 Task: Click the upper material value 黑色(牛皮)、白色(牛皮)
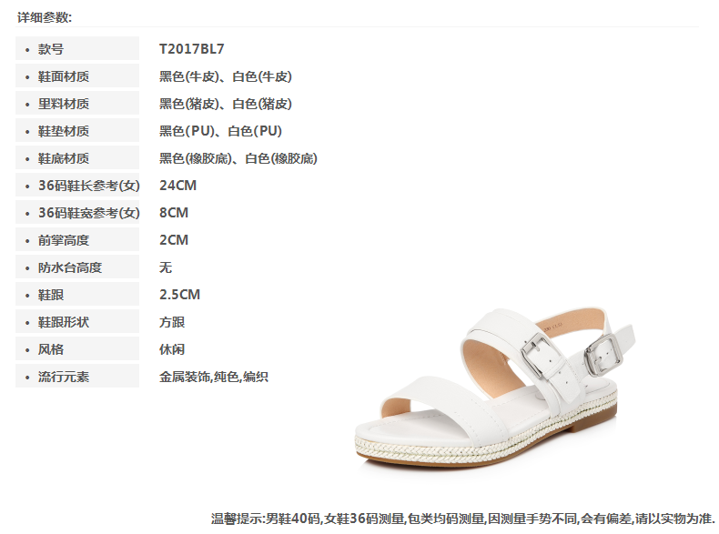225,76
